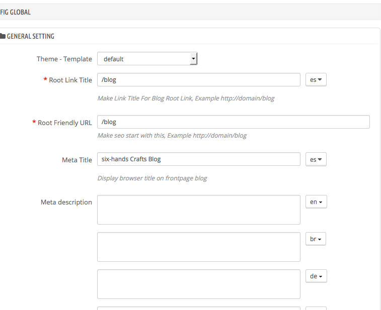This screenshot has height=310, width=381.
Task: Click the Config Global header bar
Action: click(190, 12)
